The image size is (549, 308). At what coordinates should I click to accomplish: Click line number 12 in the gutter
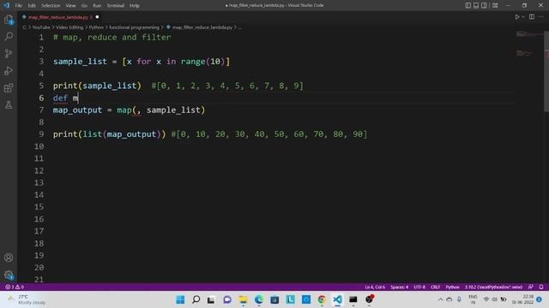pyautogui.click(x=39, y=171)
